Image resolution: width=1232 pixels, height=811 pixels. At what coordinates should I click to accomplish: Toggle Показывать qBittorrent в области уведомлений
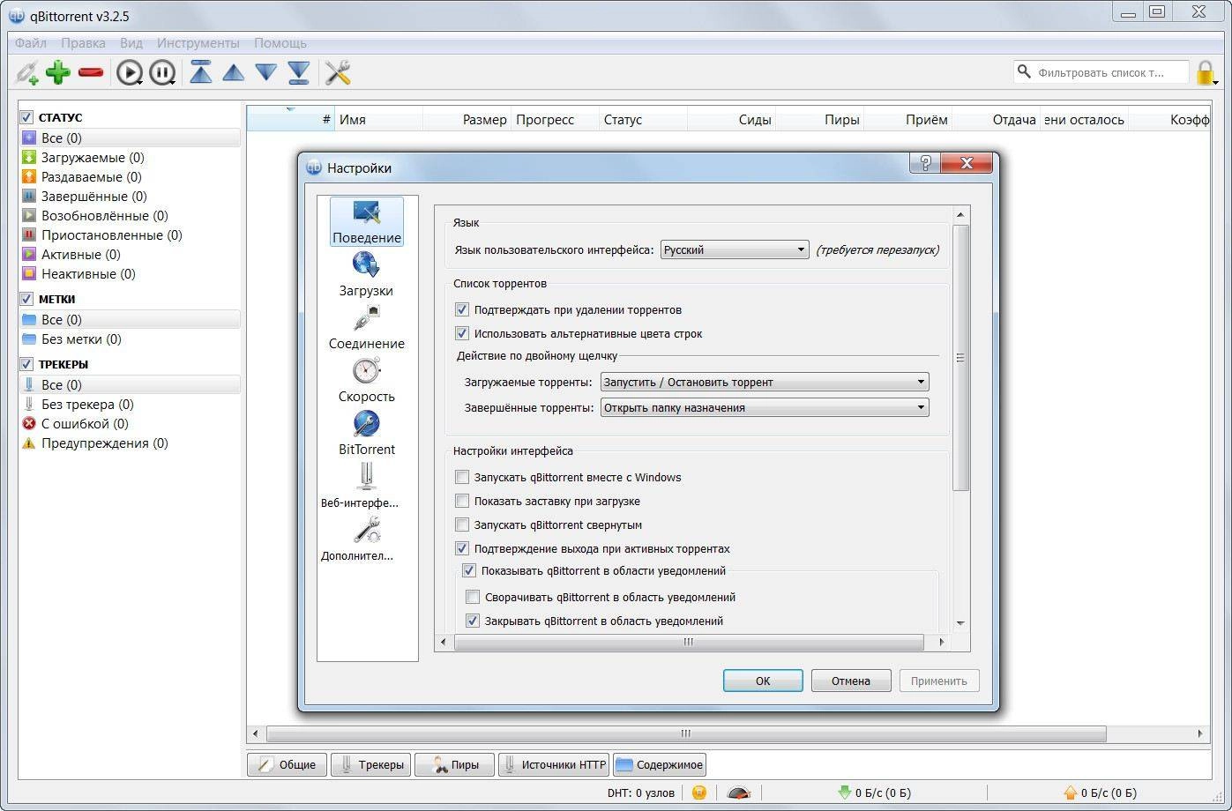pos(468,571)
